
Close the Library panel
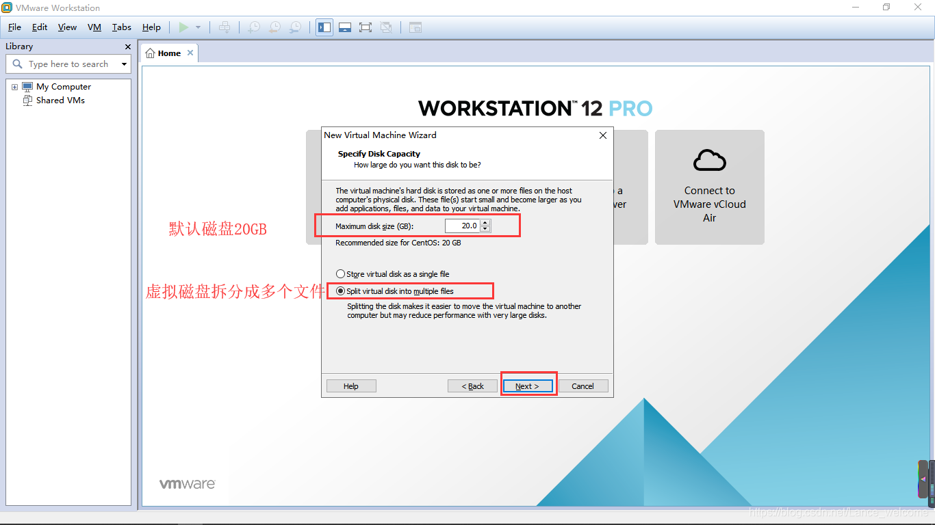(x=128, y=46)
